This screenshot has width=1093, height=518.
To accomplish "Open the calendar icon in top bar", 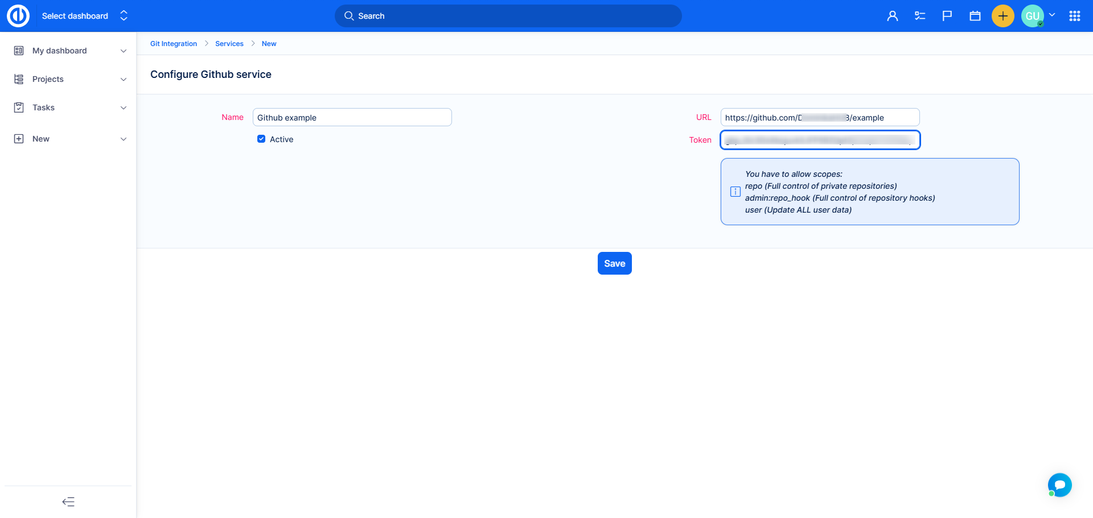I will click(x=975, y=16).
